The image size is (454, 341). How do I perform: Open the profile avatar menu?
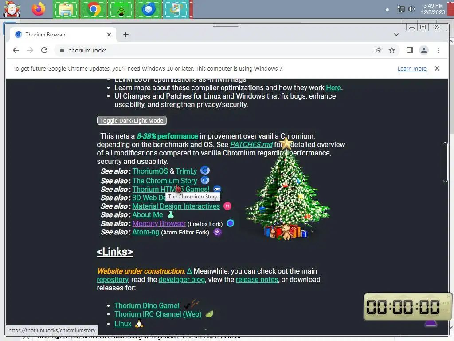[x=423, y=51]
